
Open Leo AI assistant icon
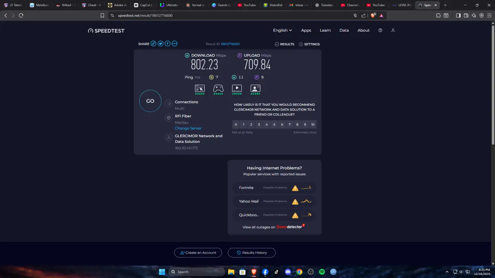474,15
